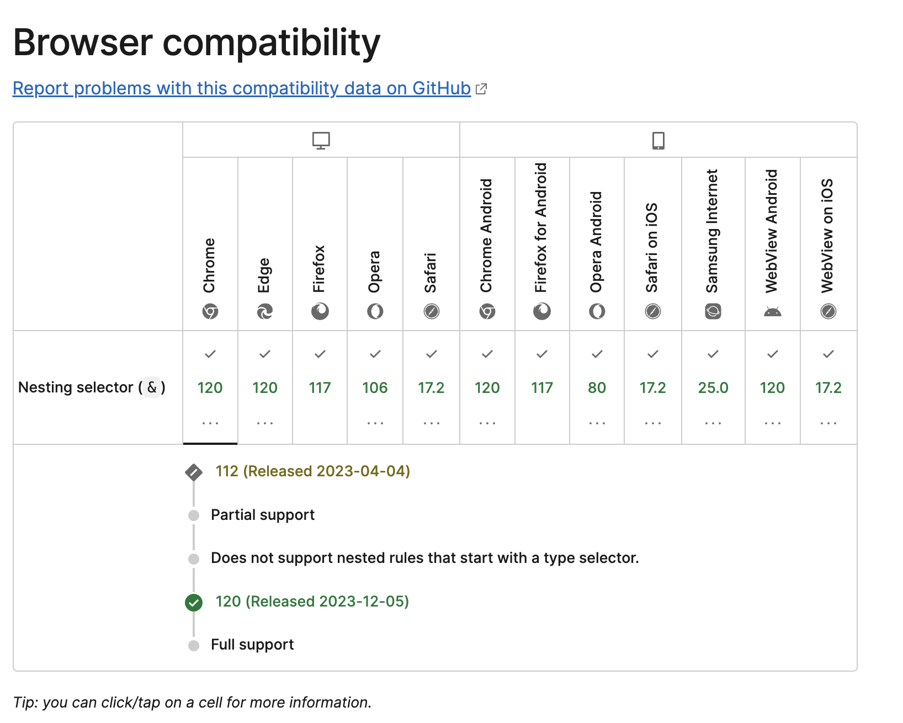903x723 pixels.
Task: Expand the Safari 17.2 desktop cell
Action: [432, 387]
